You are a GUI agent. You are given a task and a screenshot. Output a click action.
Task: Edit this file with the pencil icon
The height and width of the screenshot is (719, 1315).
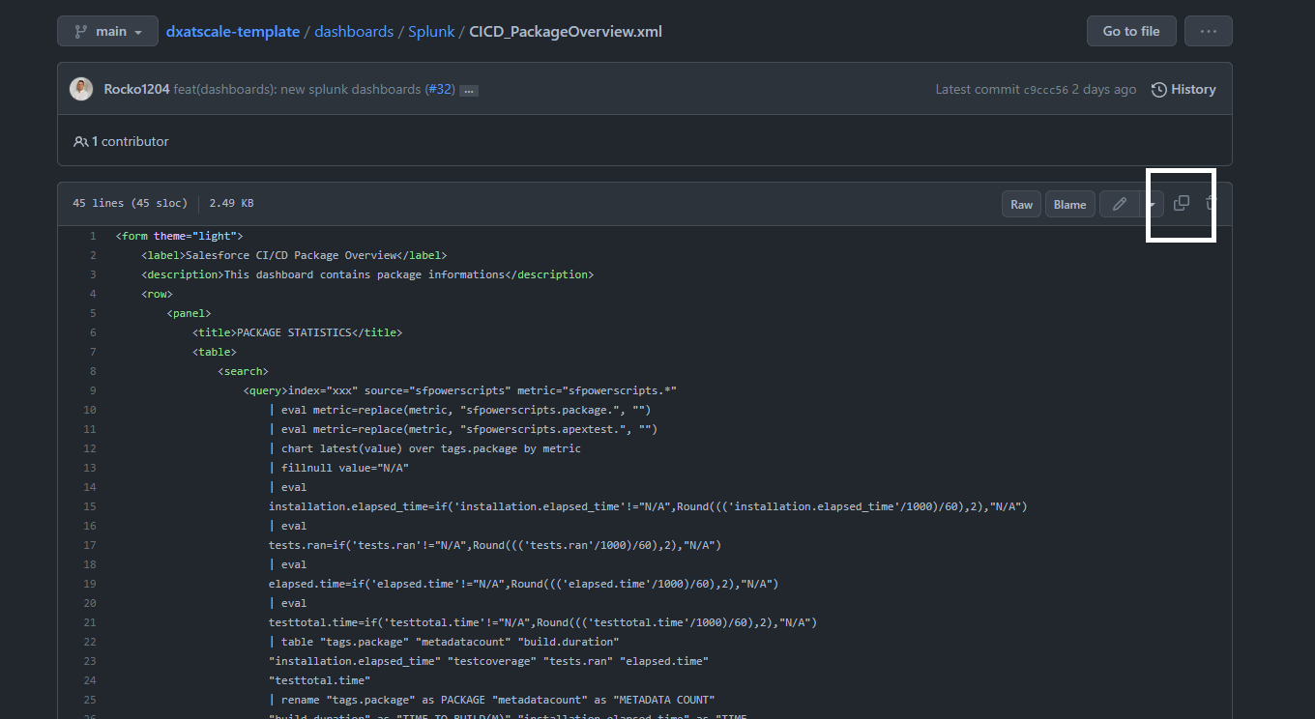[x=1120, y=204]
